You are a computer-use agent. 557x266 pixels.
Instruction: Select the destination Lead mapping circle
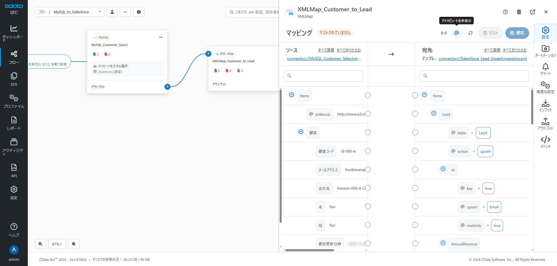[x=415, y=114]
